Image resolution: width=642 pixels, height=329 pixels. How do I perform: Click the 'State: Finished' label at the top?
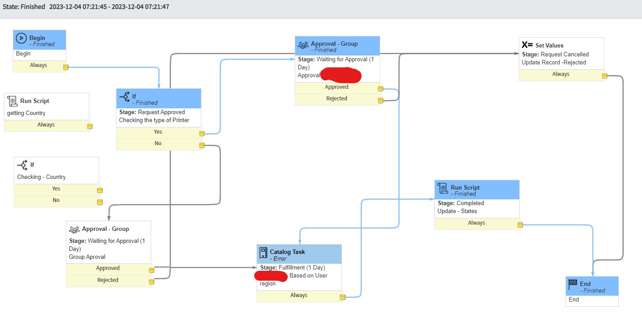(23, 6)
